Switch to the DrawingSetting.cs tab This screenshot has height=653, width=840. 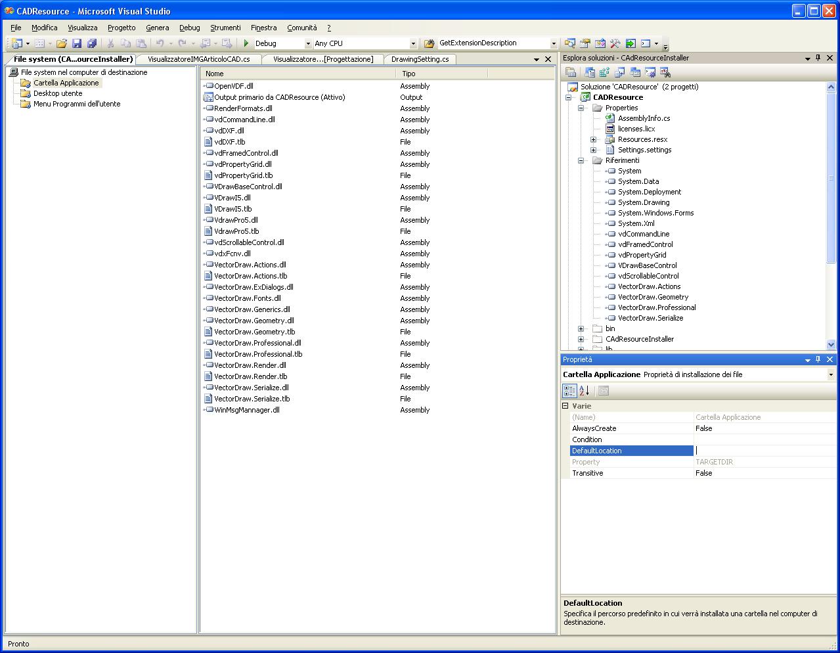[x=420, y=59]
